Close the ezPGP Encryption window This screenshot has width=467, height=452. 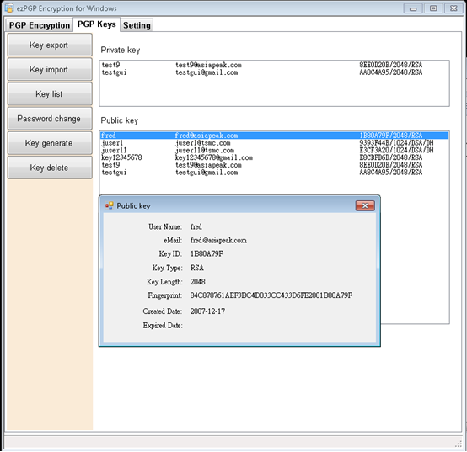pos(454,8)
